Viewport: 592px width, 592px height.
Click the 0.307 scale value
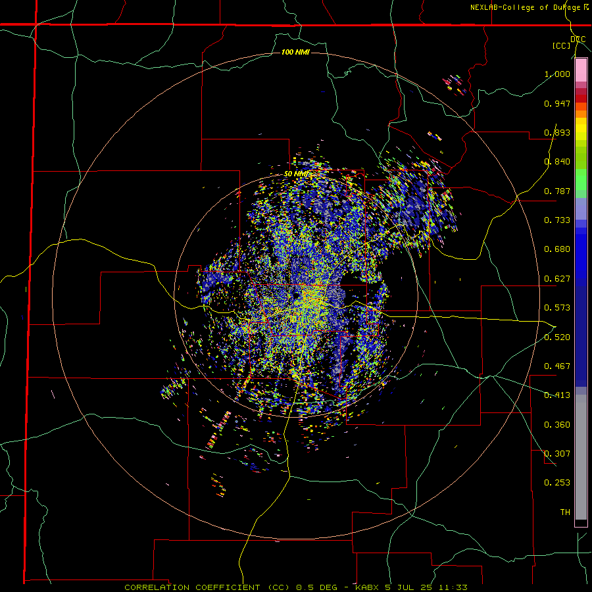coord(557,454)
